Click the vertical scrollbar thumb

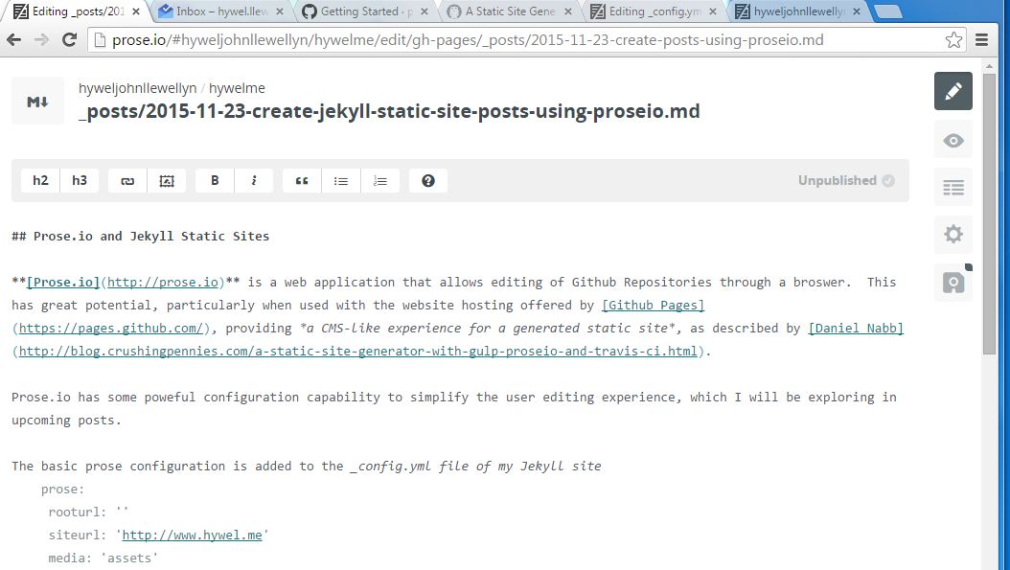coord(989,213)
